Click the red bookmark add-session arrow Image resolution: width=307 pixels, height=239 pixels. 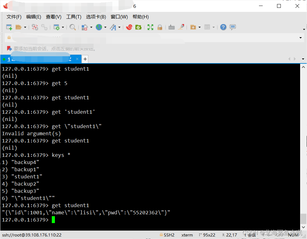(9, 48)
